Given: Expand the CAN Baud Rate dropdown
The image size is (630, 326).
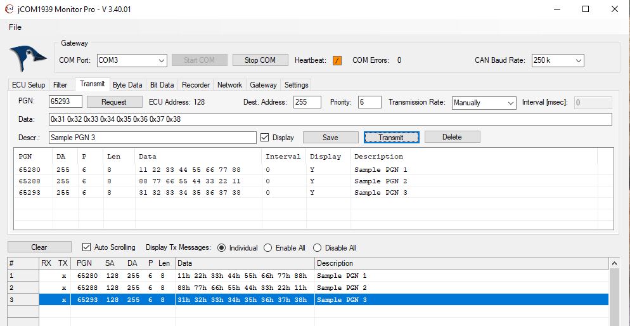Looking at the screenshot, I should coord(557,60).
